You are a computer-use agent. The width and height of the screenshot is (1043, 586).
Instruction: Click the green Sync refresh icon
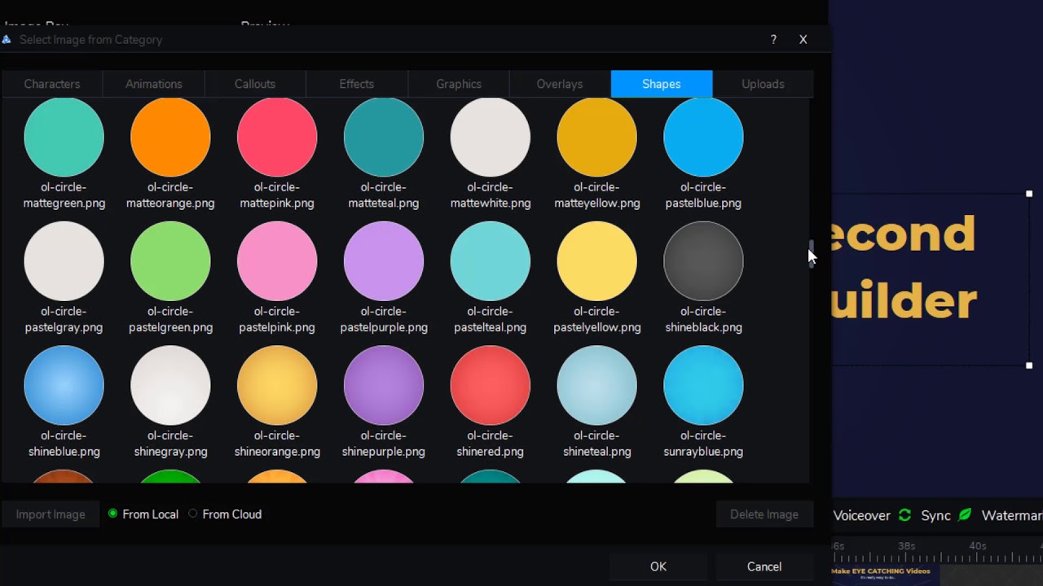904,515
